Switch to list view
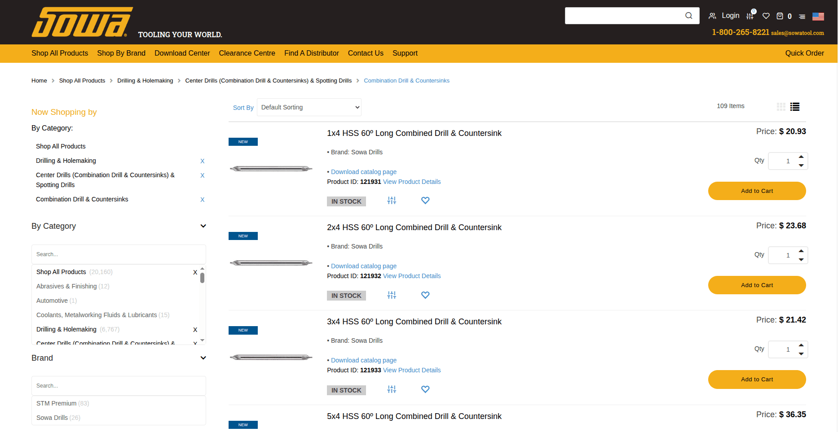 coord(795,106)
